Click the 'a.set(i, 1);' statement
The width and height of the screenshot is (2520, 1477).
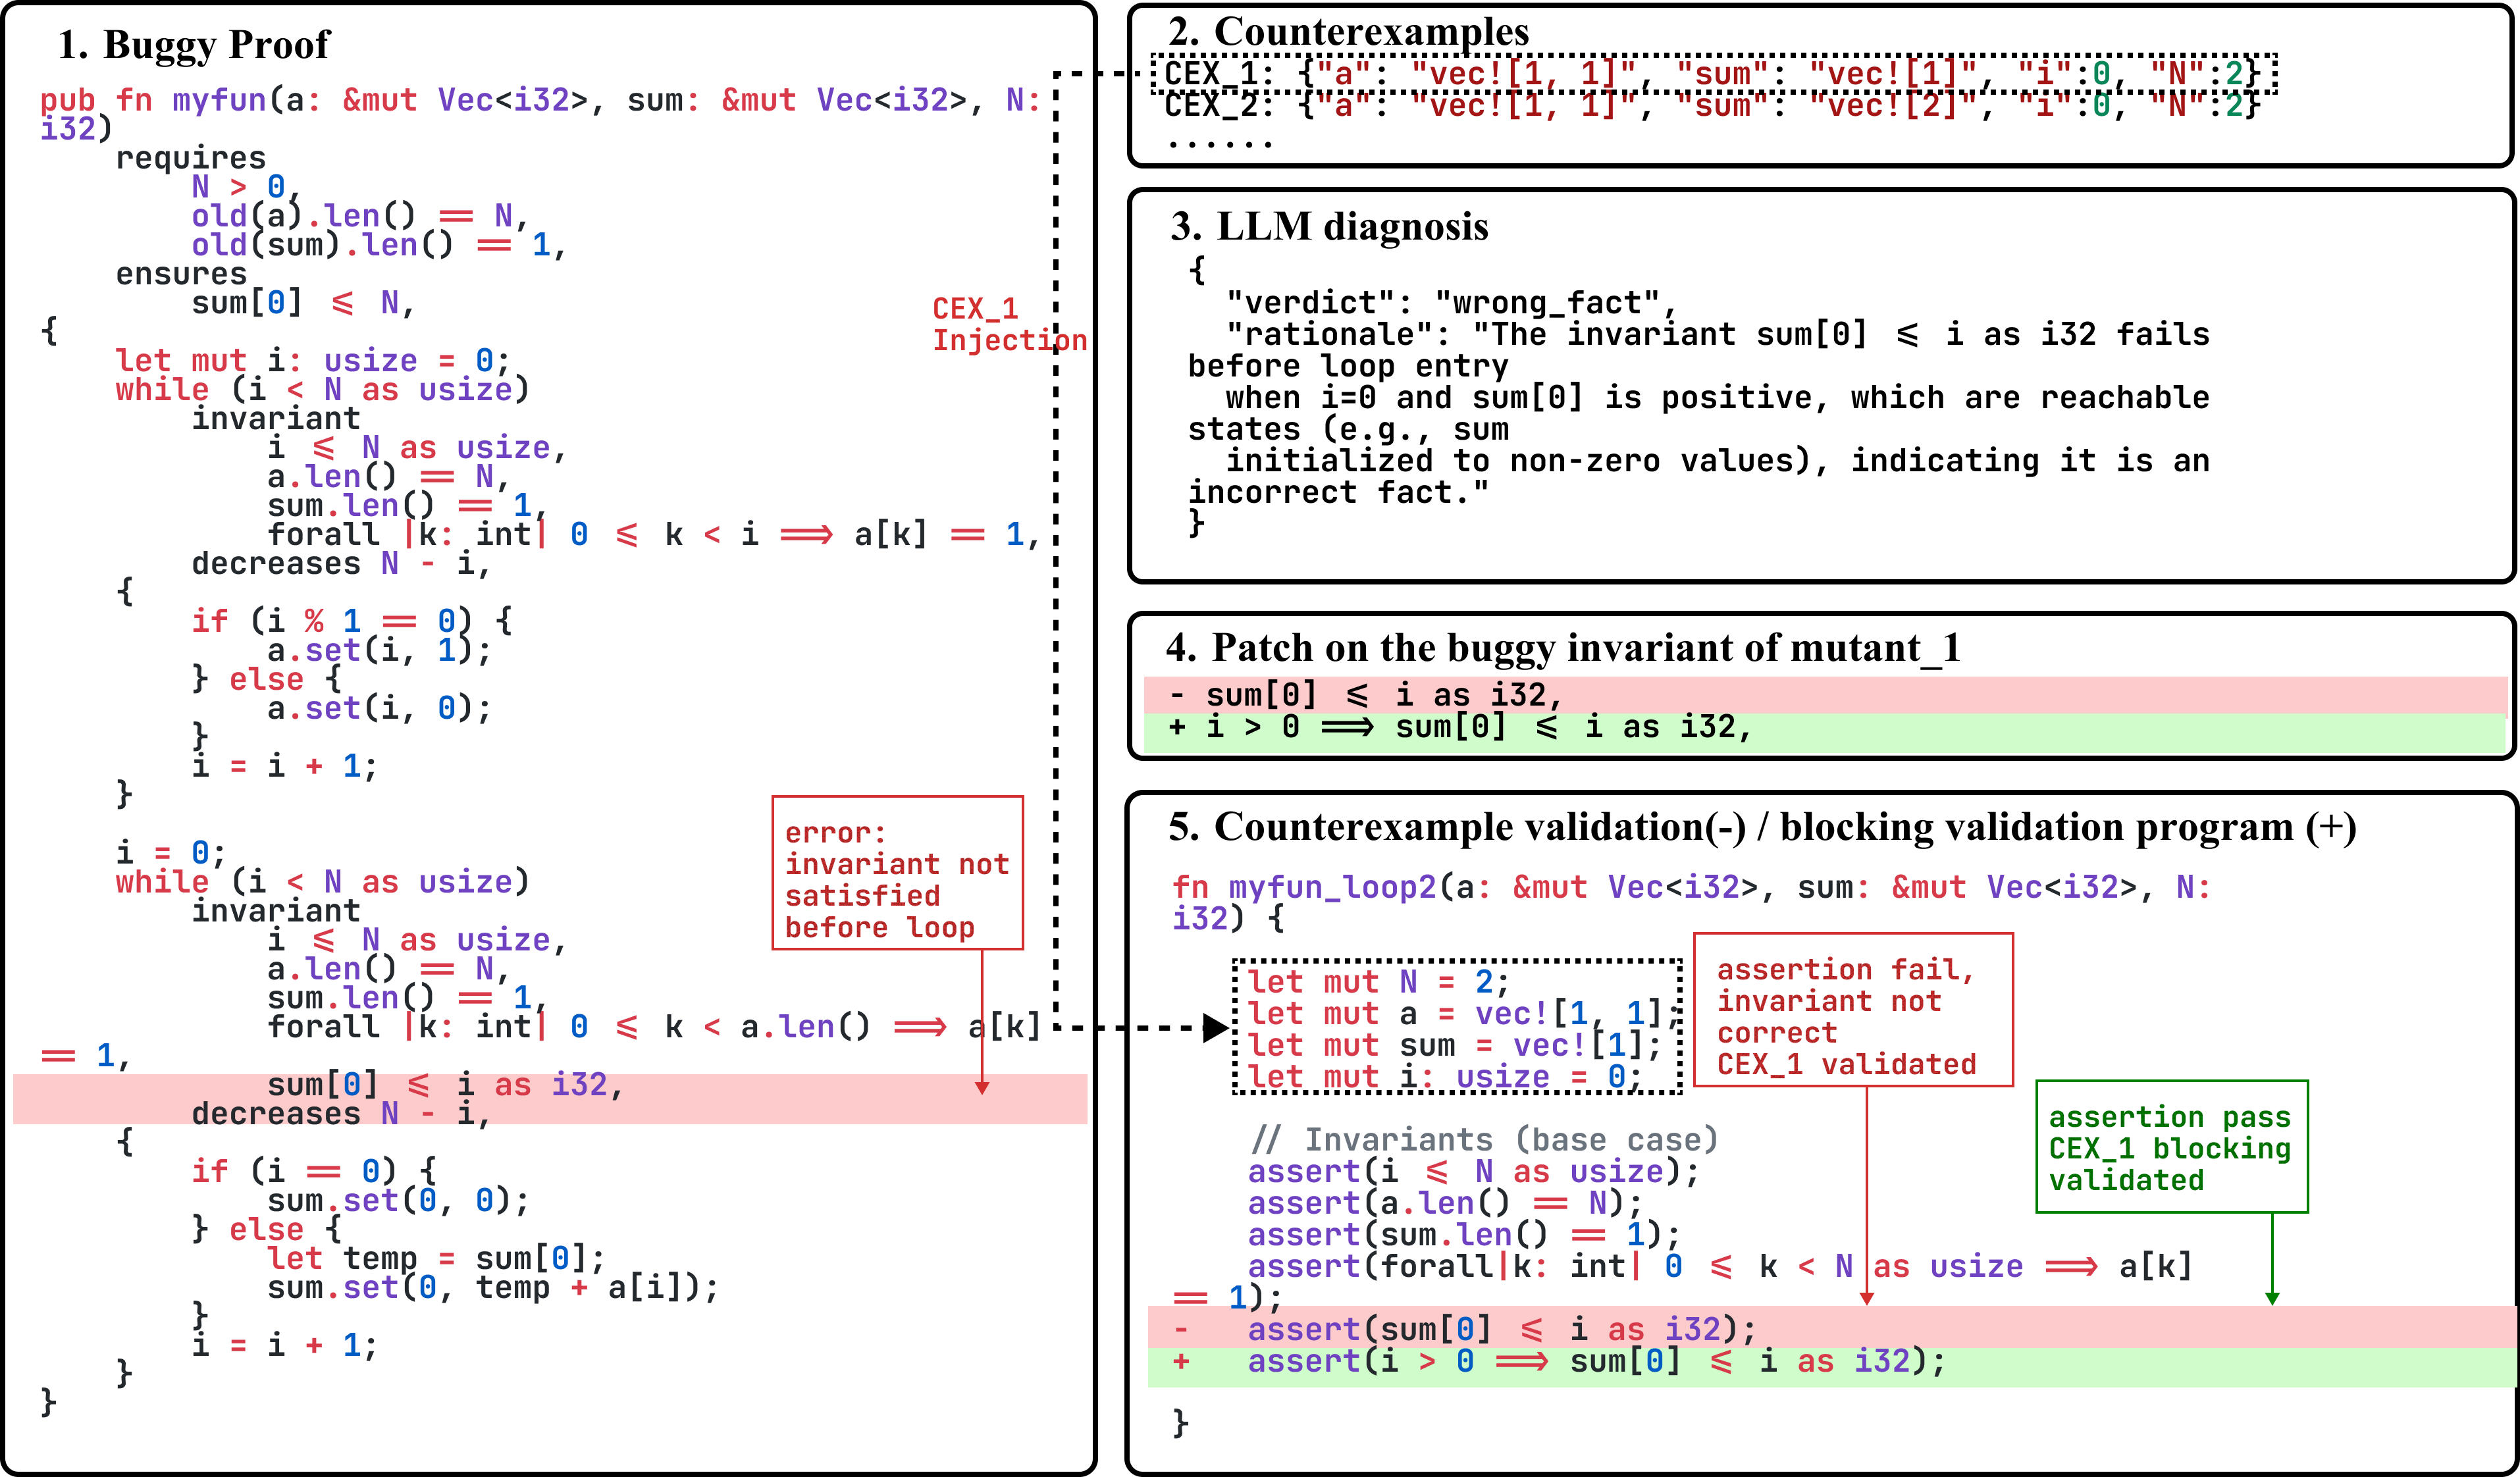[379, 651]
